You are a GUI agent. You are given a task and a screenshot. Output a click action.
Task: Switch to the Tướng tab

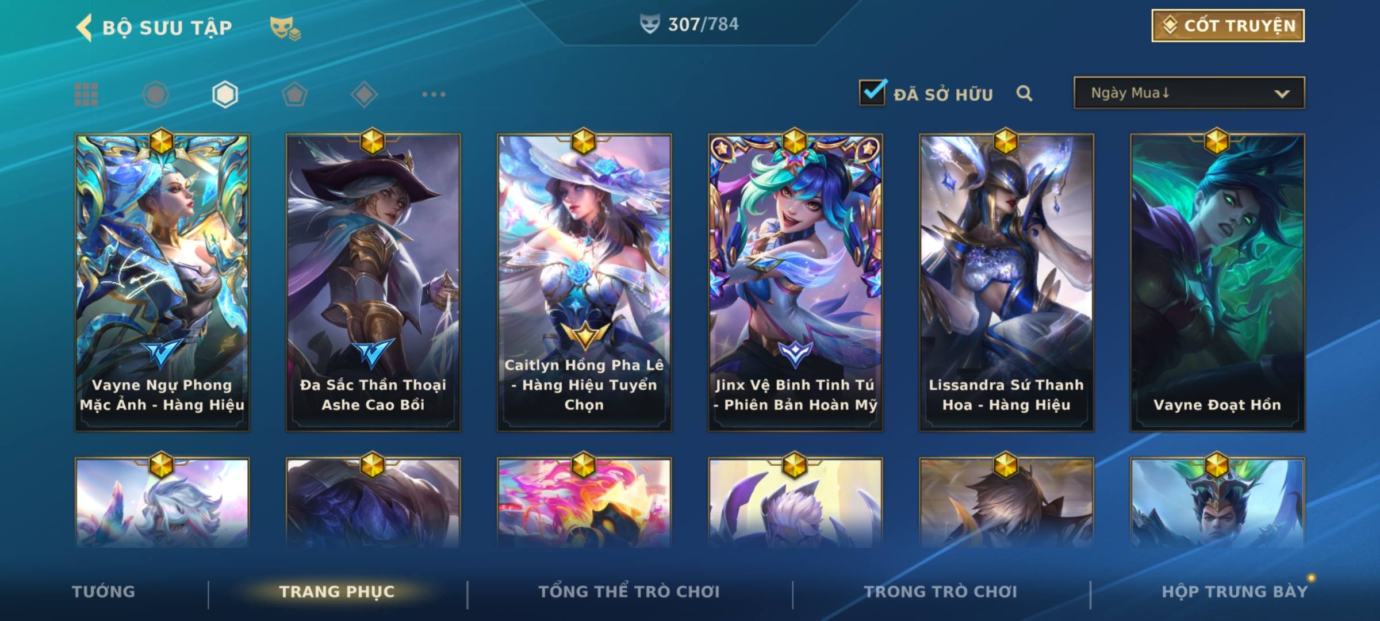(x=103, y=592)
